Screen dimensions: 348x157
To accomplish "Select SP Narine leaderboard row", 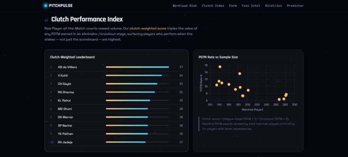I will 116,125.
